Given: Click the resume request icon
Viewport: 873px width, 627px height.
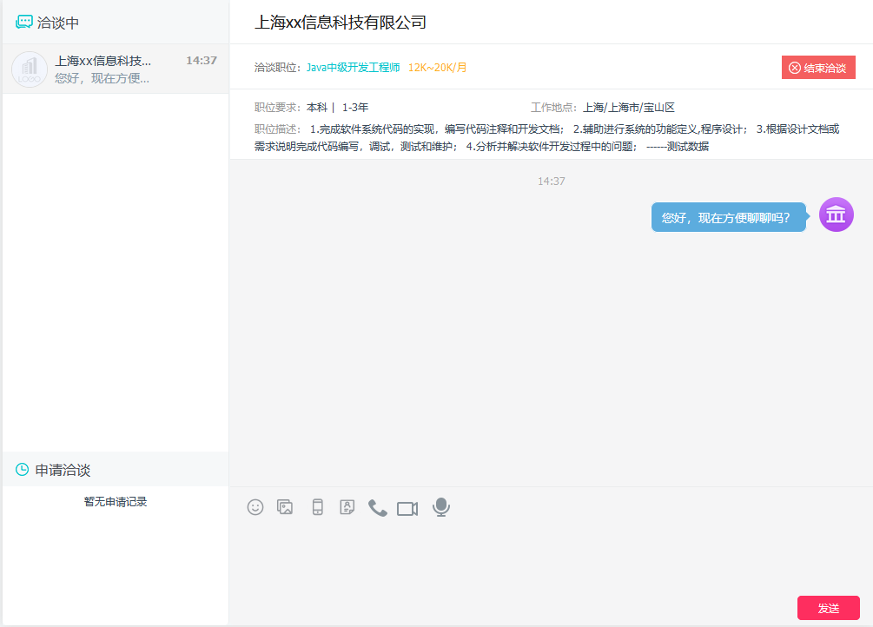Looking at the screenshot, I should click(x=347, y=507).
